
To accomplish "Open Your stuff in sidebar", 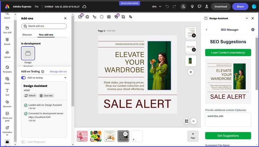I will pos(7,30).
